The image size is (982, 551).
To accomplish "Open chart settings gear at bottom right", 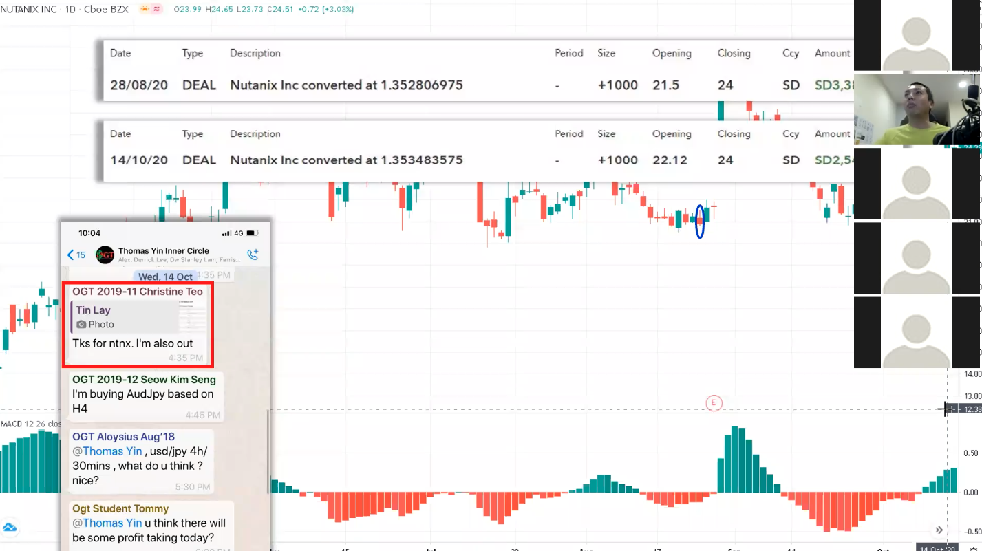I will point(974,548).
